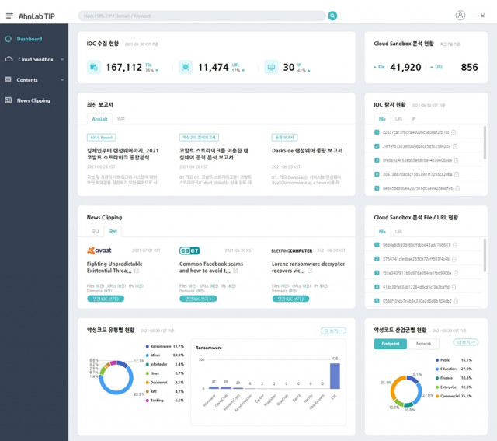This screenshot has width=497, height=441.
Task: Click the Dashboard sidebar icon
Action: click(x=9, y=39)
